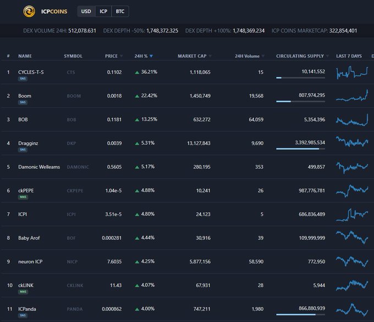View the Dragginz 7-day sparkline chart
The image size is (374, 322).
click(352, 142)
